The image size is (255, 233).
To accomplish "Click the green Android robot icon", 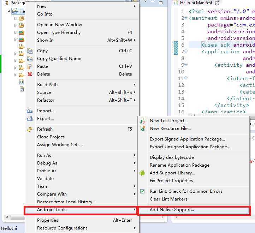I will click(x=142, y=173).
